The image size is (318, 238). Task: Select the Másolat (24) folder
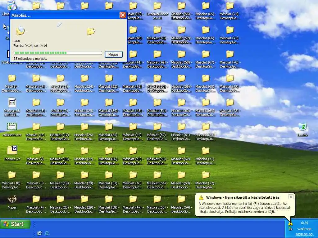click(x=84, y=83)
